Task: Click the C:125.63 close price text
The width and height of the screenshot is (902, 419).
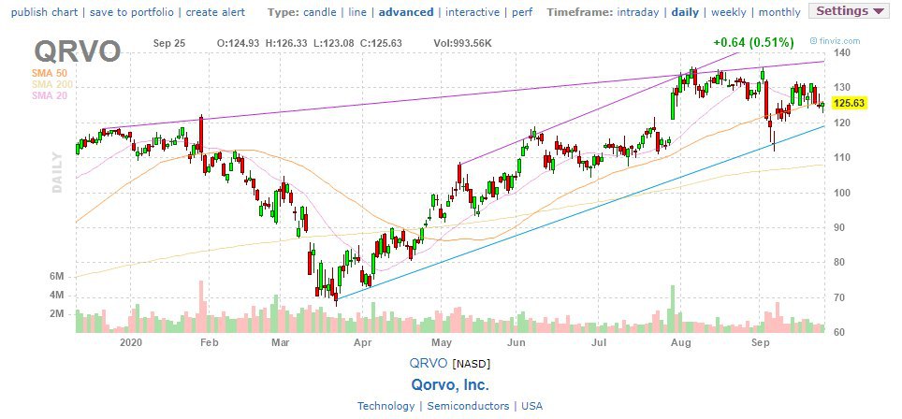Action: (380, 42)
